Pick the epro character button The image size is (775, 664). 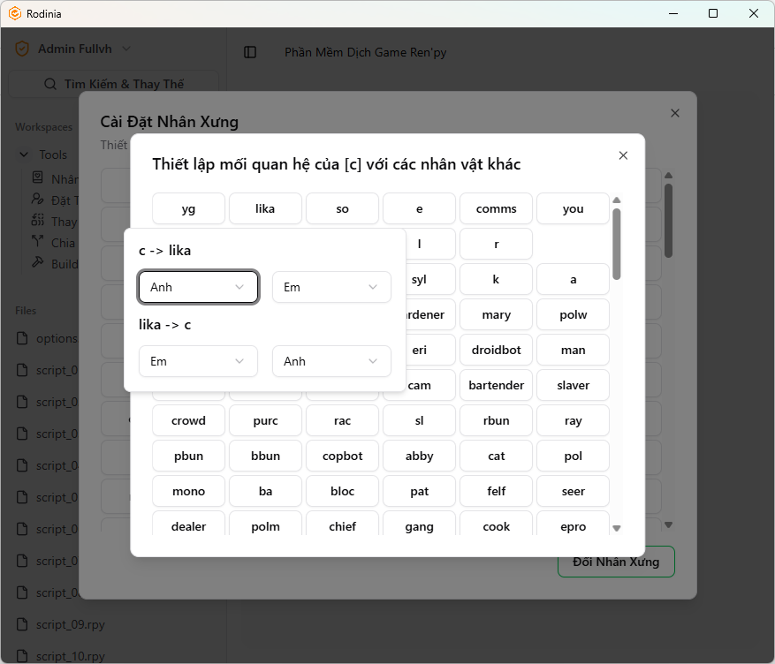[573, 524]
